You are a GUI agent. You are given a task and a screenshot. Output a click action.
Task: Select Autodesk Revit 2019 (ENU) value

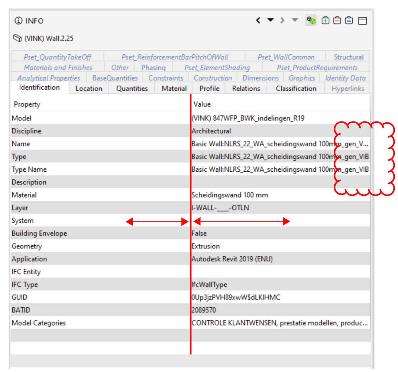[232, 259]
